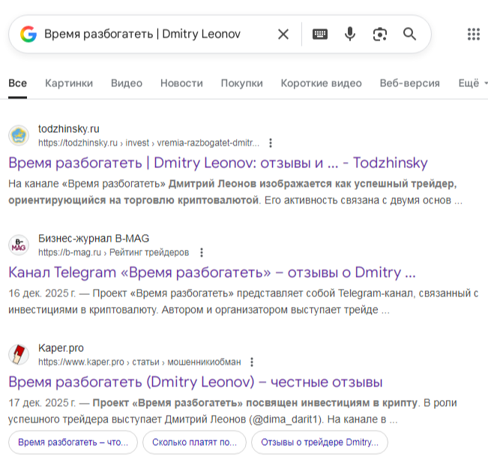Click the magnifying glass search button
Screen dimensions: 488x460
point(409,34)
